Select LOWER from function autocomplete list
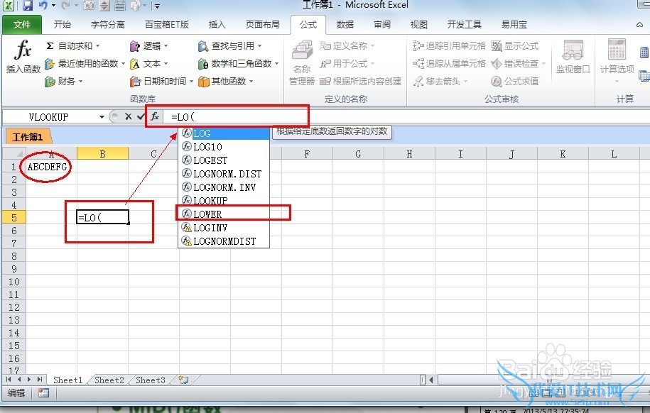 pos(224,214)
